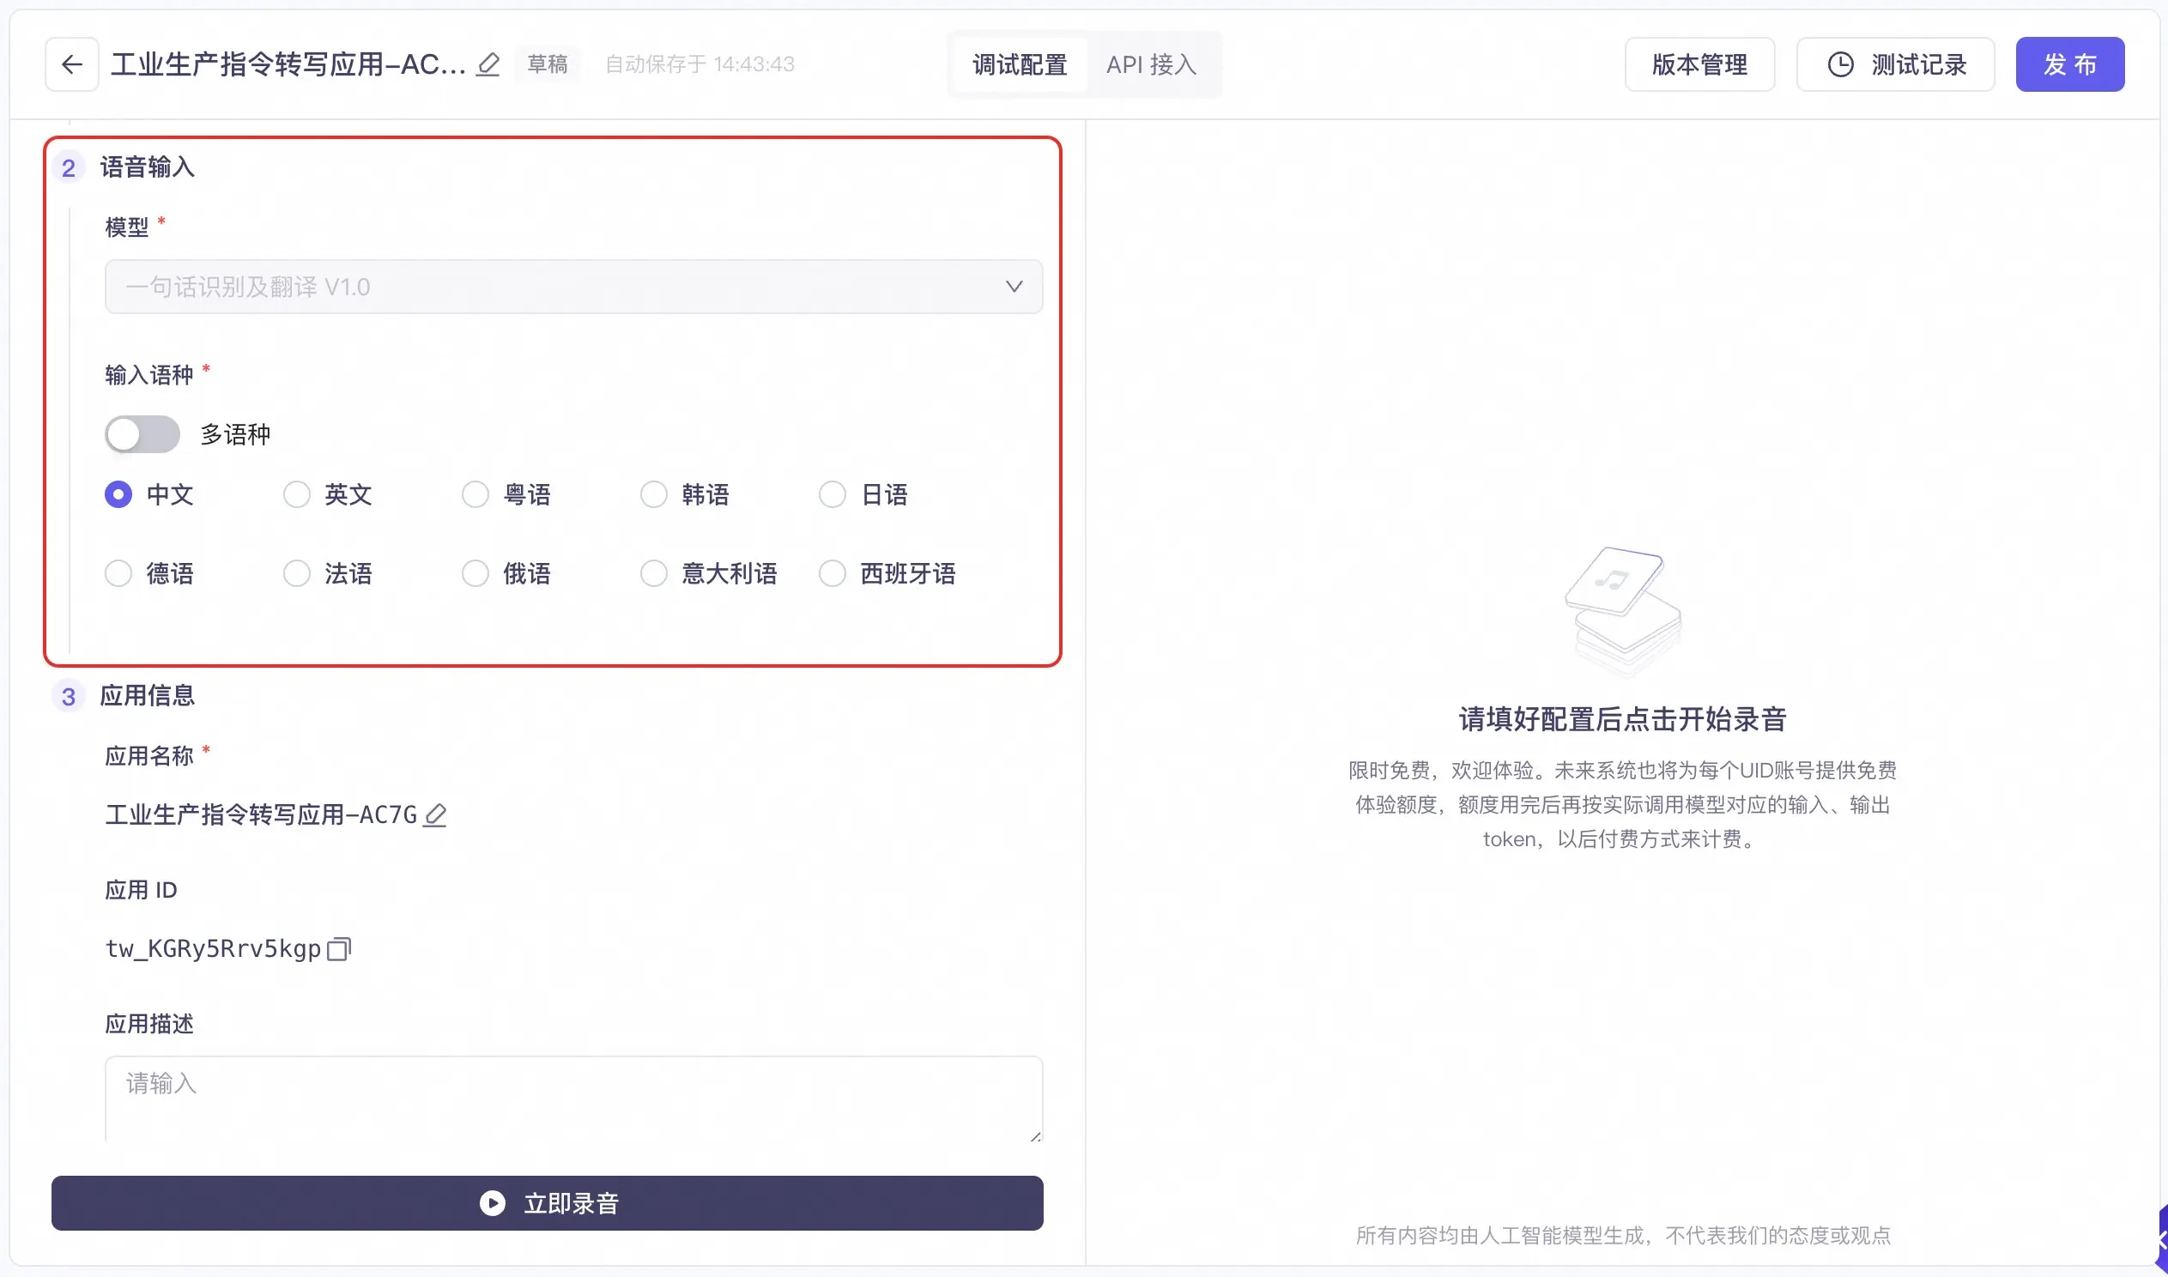Click the 请填好配置后点击开始录音 heading
Screen dimensions: 2168x1277
click(1622, 719)
